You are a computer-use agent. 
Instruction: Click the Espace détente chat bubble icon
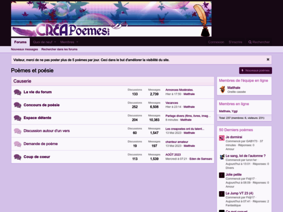17,118
